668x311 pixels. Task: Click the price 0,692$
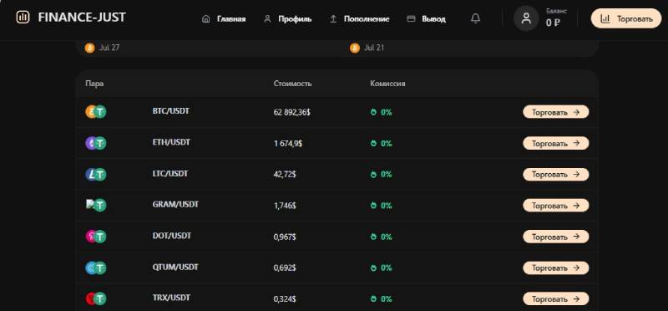285,268
